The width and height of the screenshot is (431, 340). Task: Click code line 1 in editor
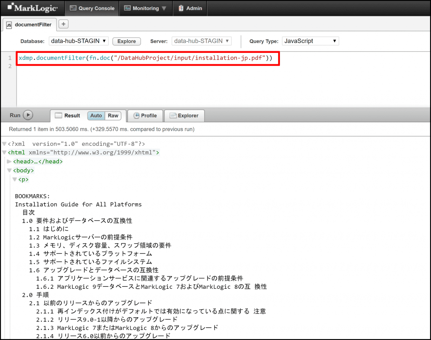click(145, 58)
